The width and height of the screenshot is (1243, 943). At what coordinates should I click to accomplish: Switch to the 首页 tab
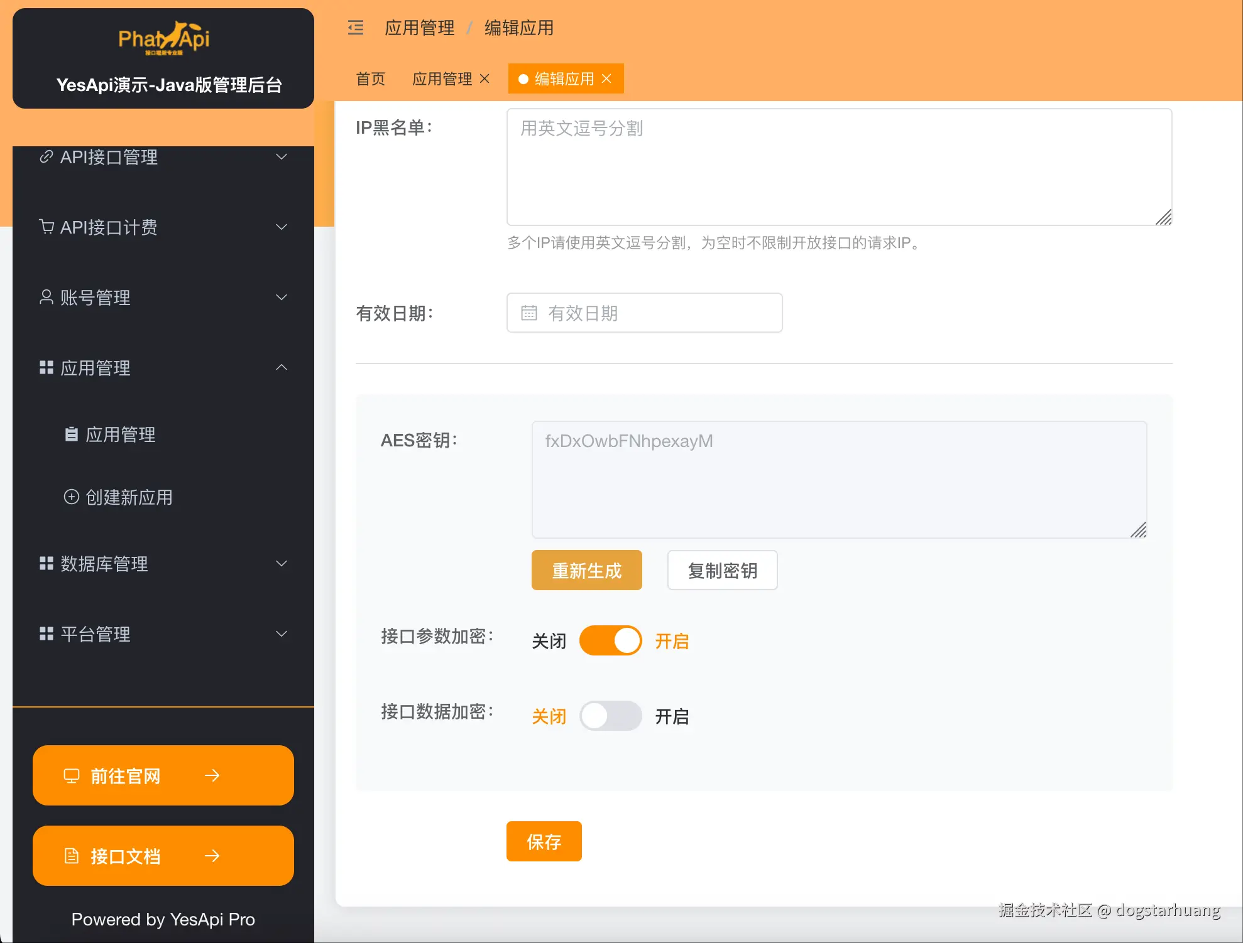click(370, 78)
